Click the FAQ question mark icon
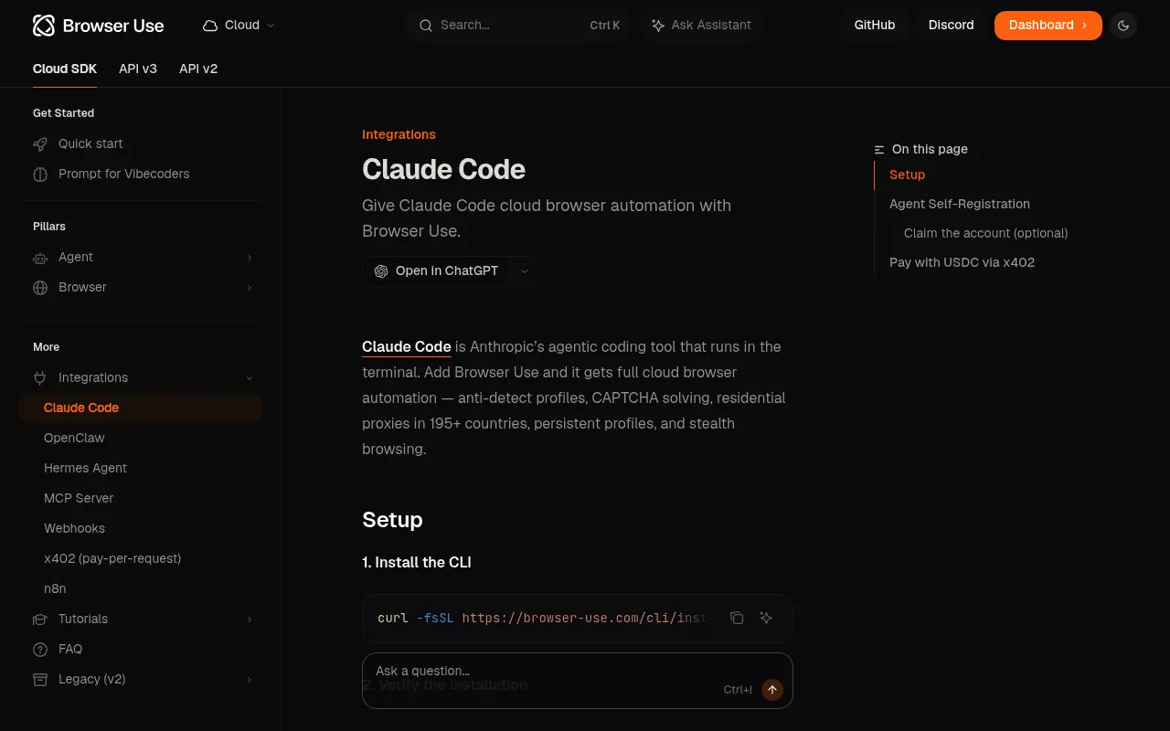 (40, 649)
